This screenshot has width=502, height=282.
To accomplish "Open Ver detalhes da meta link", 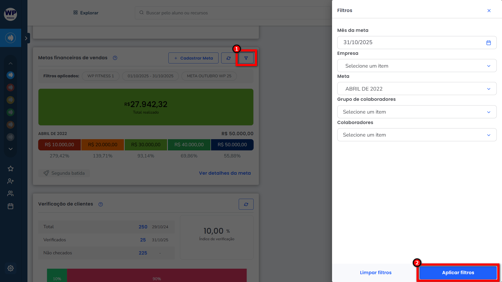I will point(225,173).
